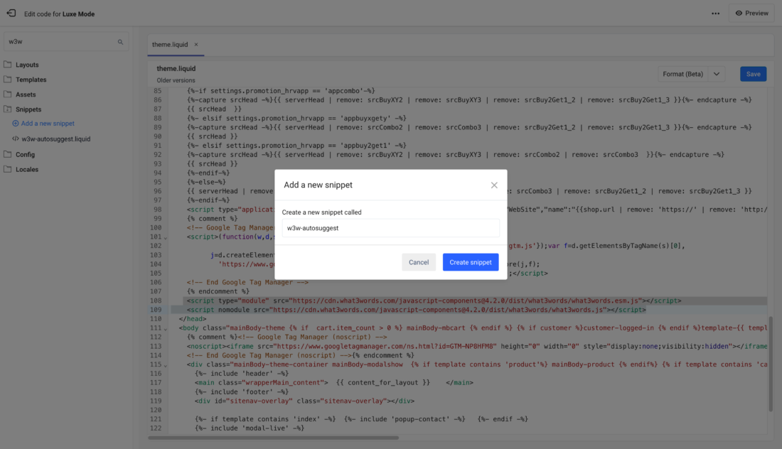Click the 'appcombo' condition on line 85
The height and width of the screenshot is (449, 782).
click(x=281, y=91)
